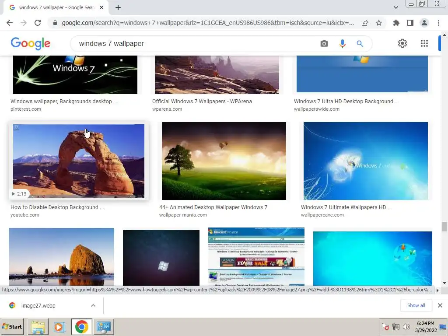This screenshot has height=336, width=448.
Task: Open the Google apps grid
Action: click(x=424, y=43)
